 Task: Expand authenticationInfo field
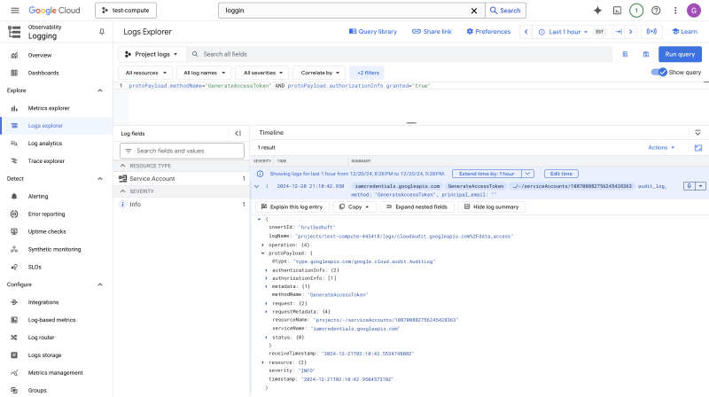pos(267,270)
